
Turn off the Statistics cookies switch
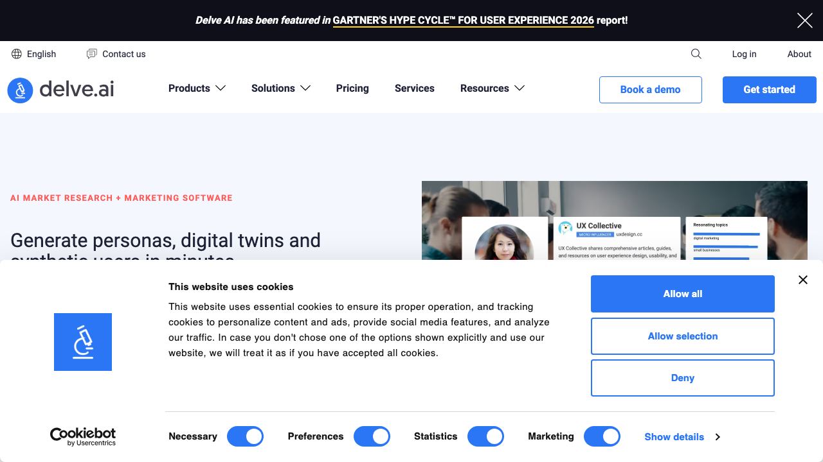(x=485, y=436)
